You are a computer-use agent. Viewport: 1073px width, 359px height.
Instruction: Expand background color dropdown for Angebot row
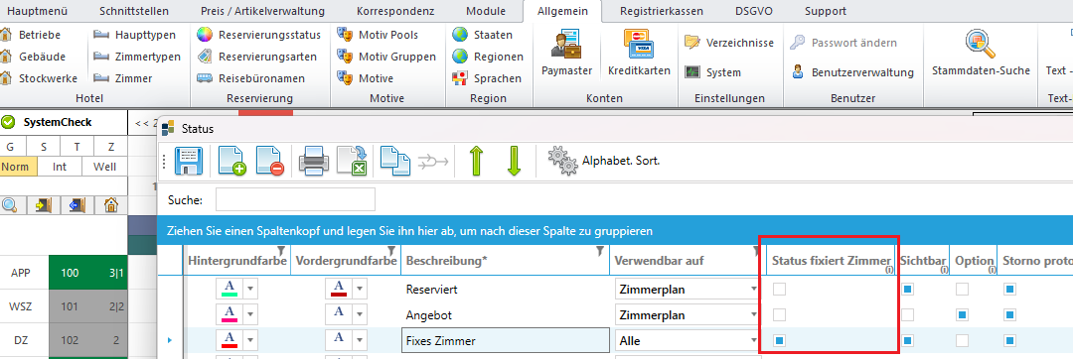(x=250, y=314)
